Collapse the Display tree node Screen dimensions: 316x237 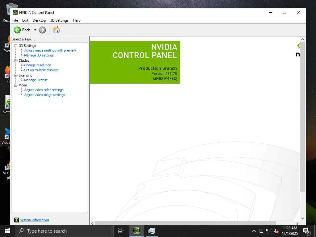pos(15,60)
